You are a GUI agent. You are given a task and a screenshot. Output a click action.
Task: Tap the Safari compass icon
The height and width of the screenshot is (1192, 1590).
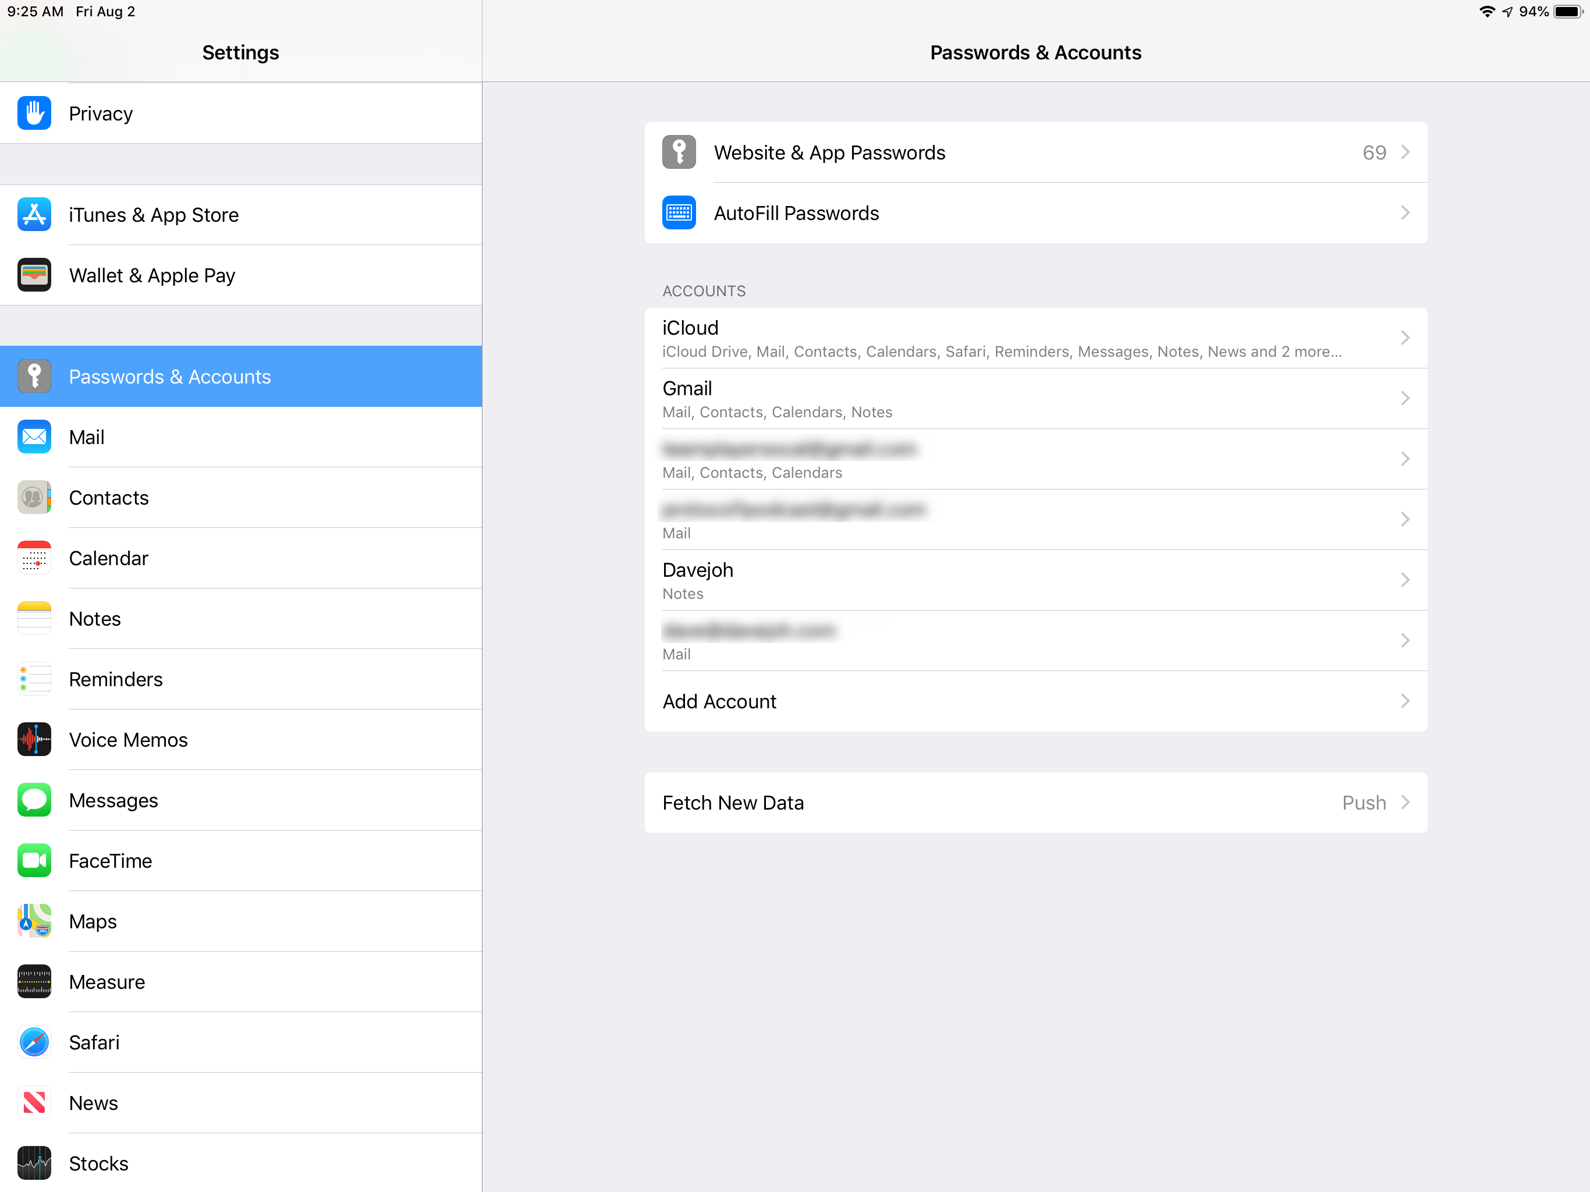(34, 1042)
